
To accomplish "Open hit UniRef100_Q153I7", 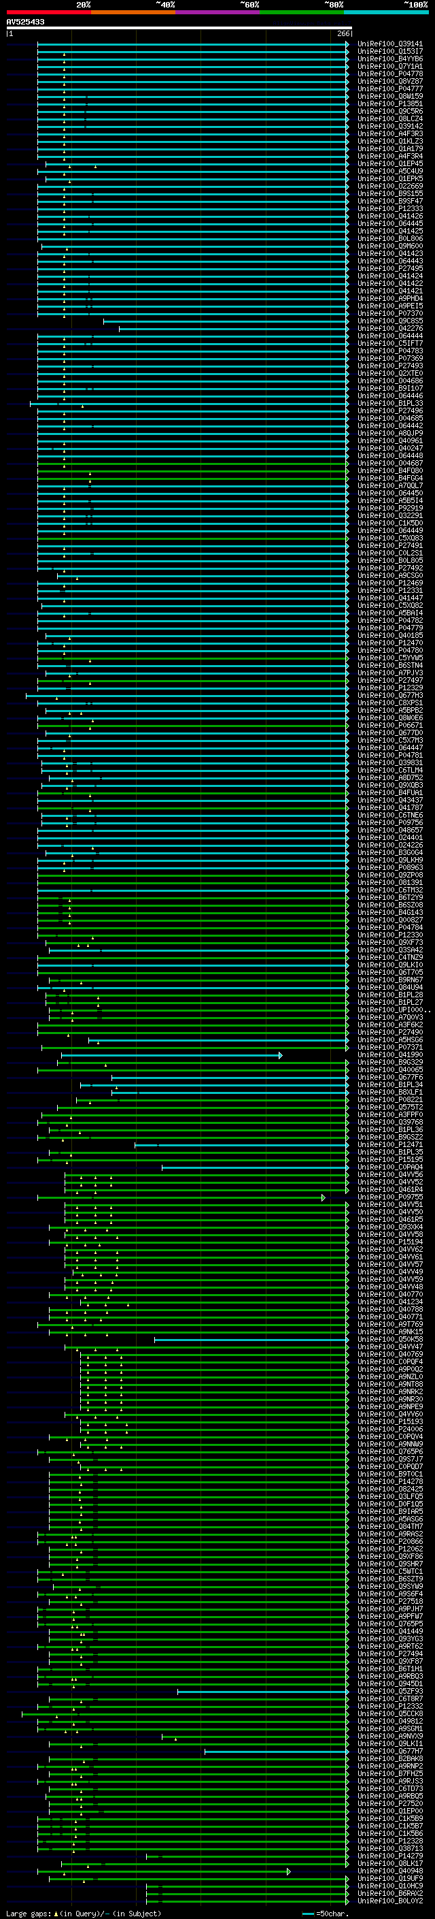I will [389, 52].
